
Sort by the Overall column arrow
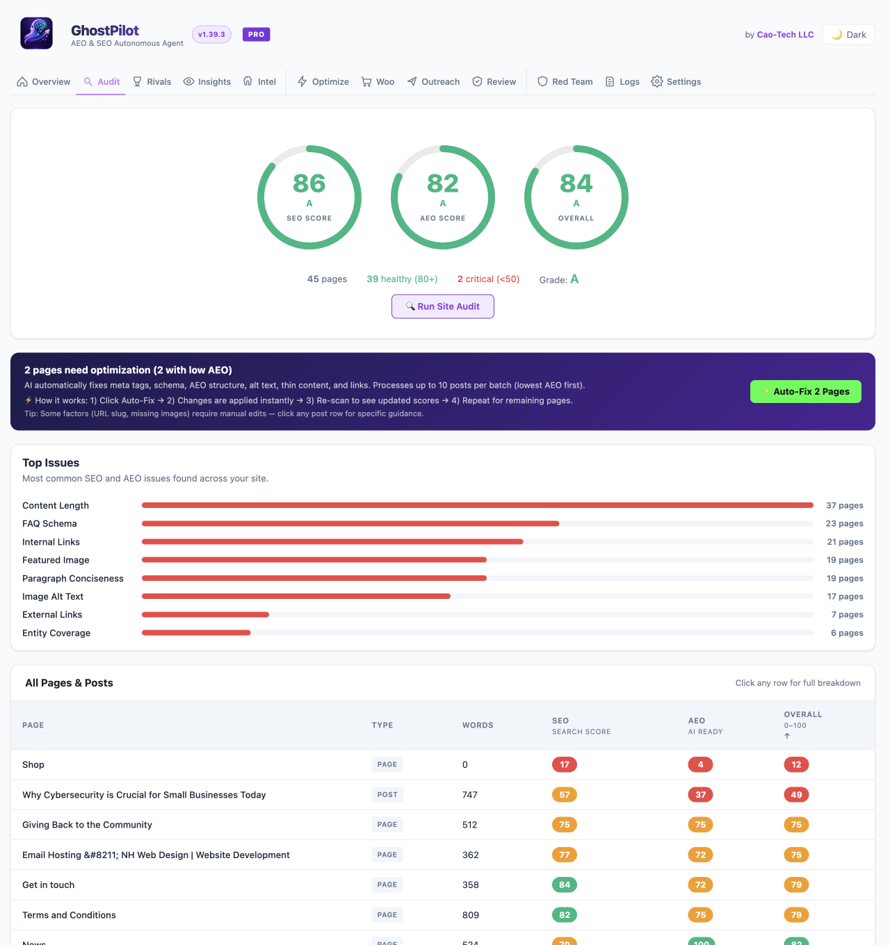click(x=787, y=736)
